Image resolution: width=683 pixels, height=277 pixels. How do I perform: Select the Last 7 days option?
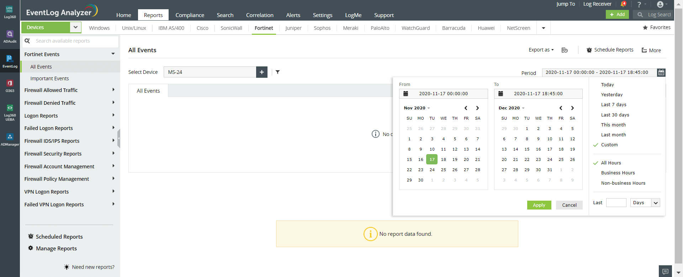(x=614, y=105)
